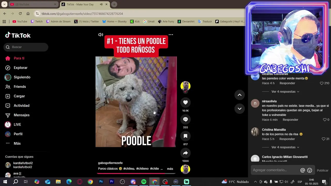Save the video with the bookmark icon
This screenshot has height=186, width=331.
click(185, 136)
